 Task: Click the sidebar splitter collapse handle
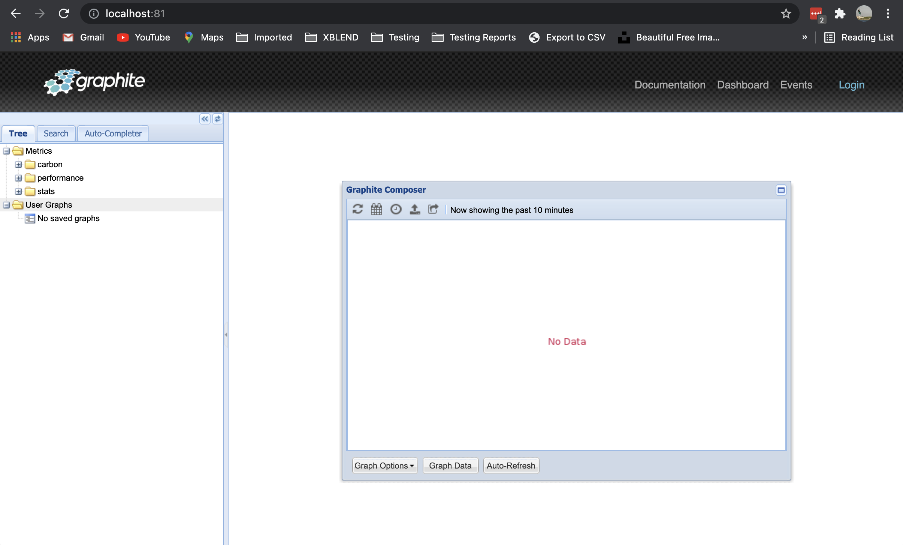point(226,334)
